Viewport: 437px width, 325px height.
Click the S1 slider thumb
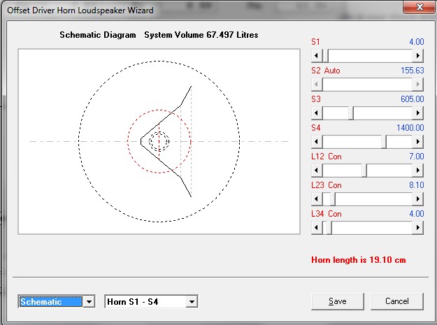coord(325,56)
